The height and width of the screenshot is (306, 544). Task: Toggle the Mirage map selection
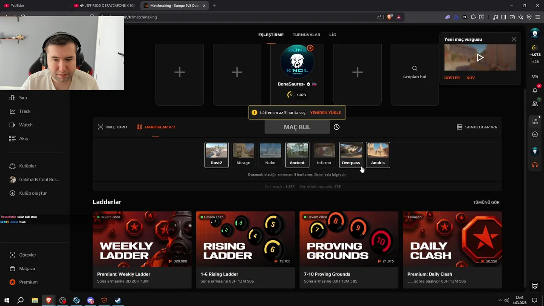pyautogui.click(x=244, y=155)
